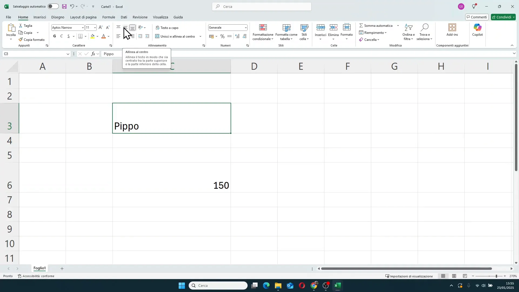This screenshot has height=292, width=519.
Task: Toggle italic (C) formatting
Action: click(62, 36)
